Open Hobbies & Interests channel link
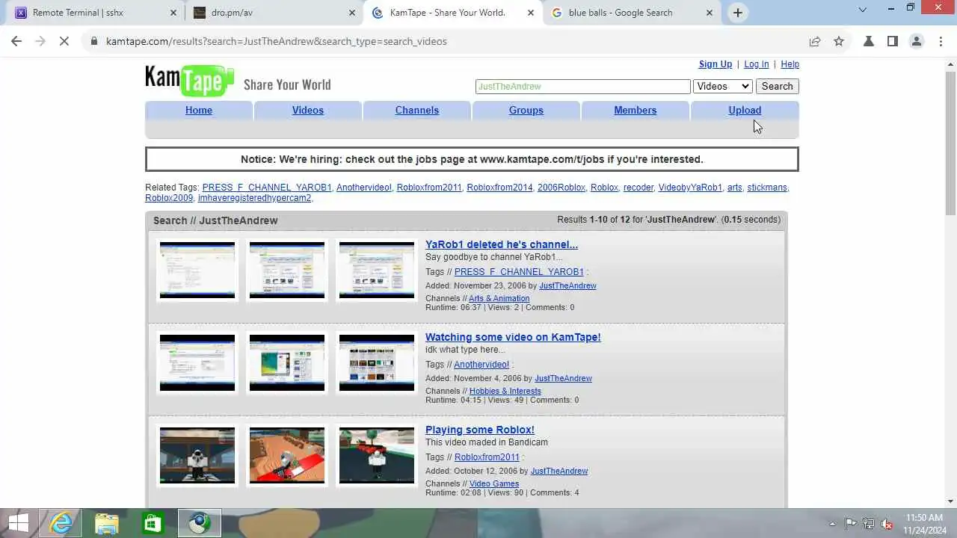The height and width of the screenshot is (538, 957). click(x=505, y=391)
